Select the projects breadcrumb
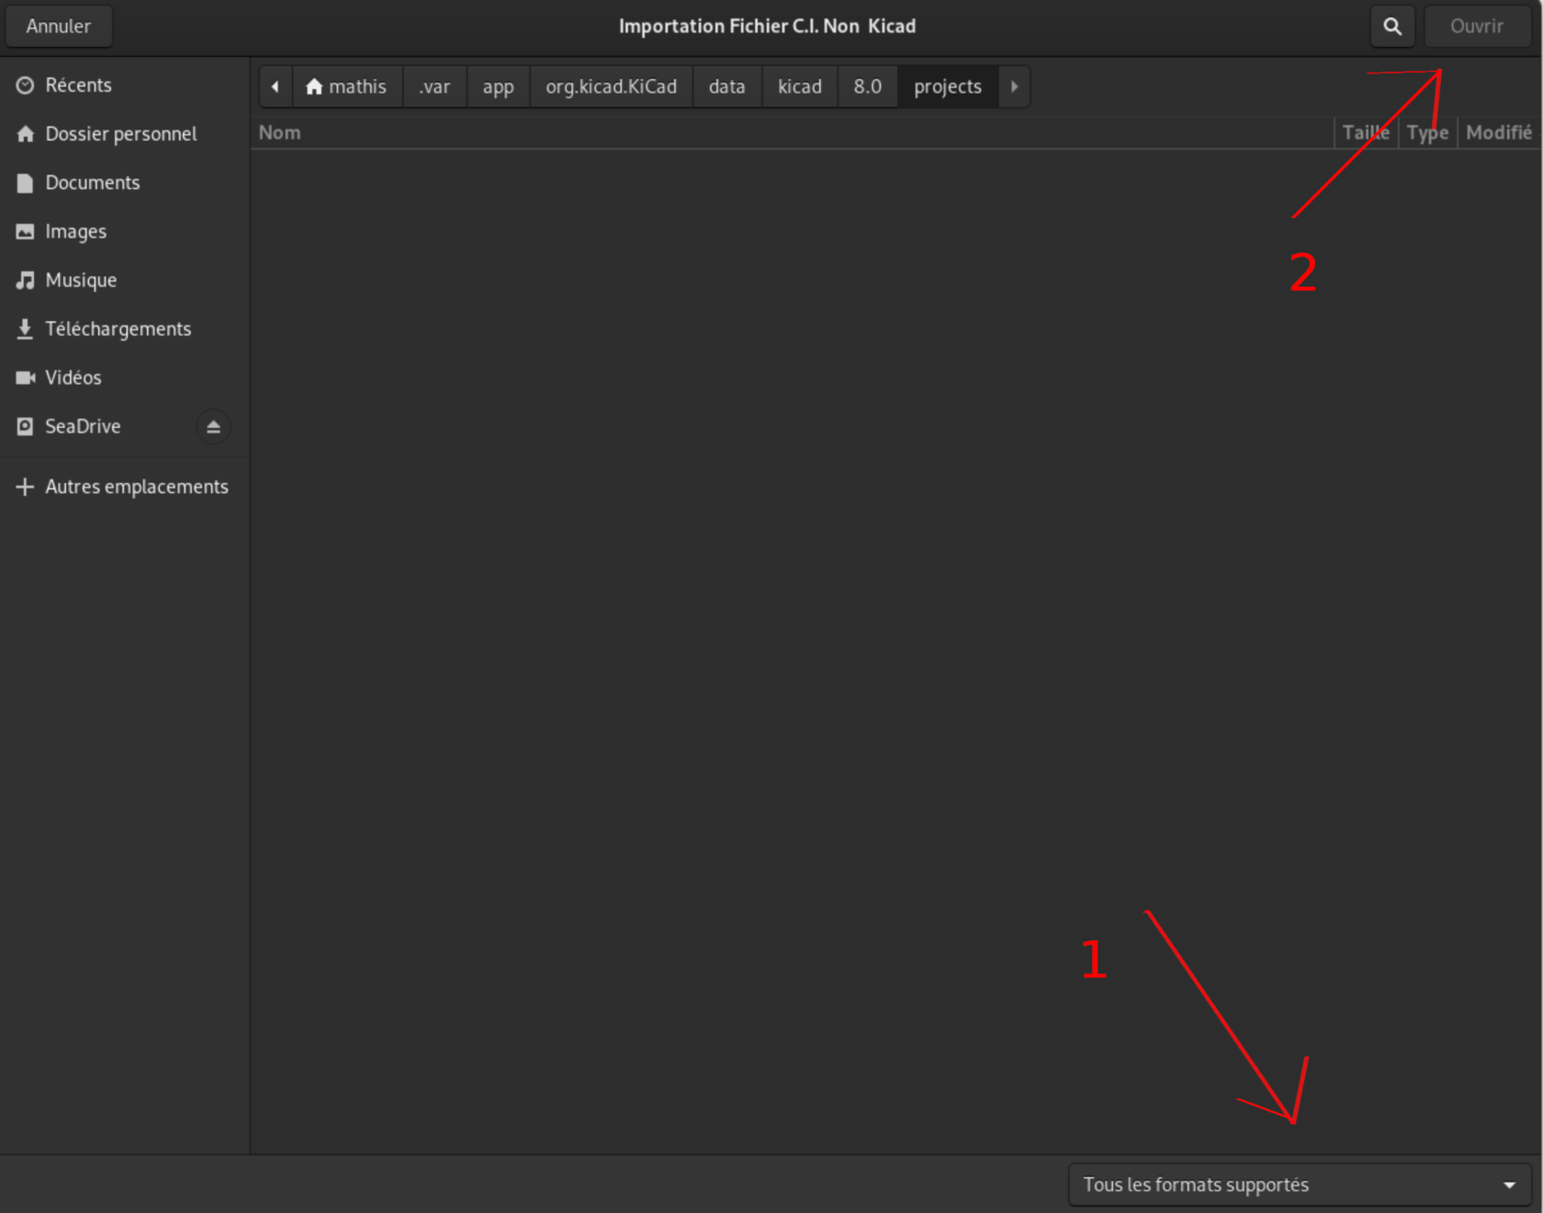Viewport: 1543px width, 1213px height. 948,86
